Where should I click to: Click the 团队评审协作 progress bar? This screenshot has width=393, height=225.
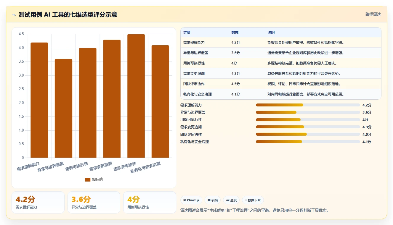tap(308, 135)
